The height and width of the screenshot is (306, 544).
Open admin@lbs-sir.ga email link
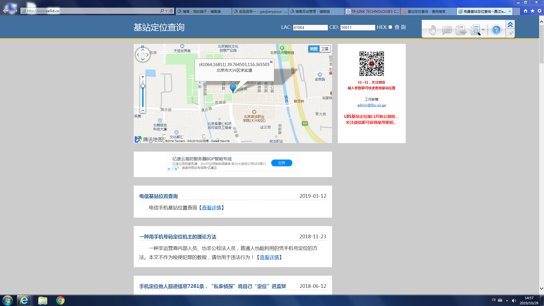click(371, 105)
